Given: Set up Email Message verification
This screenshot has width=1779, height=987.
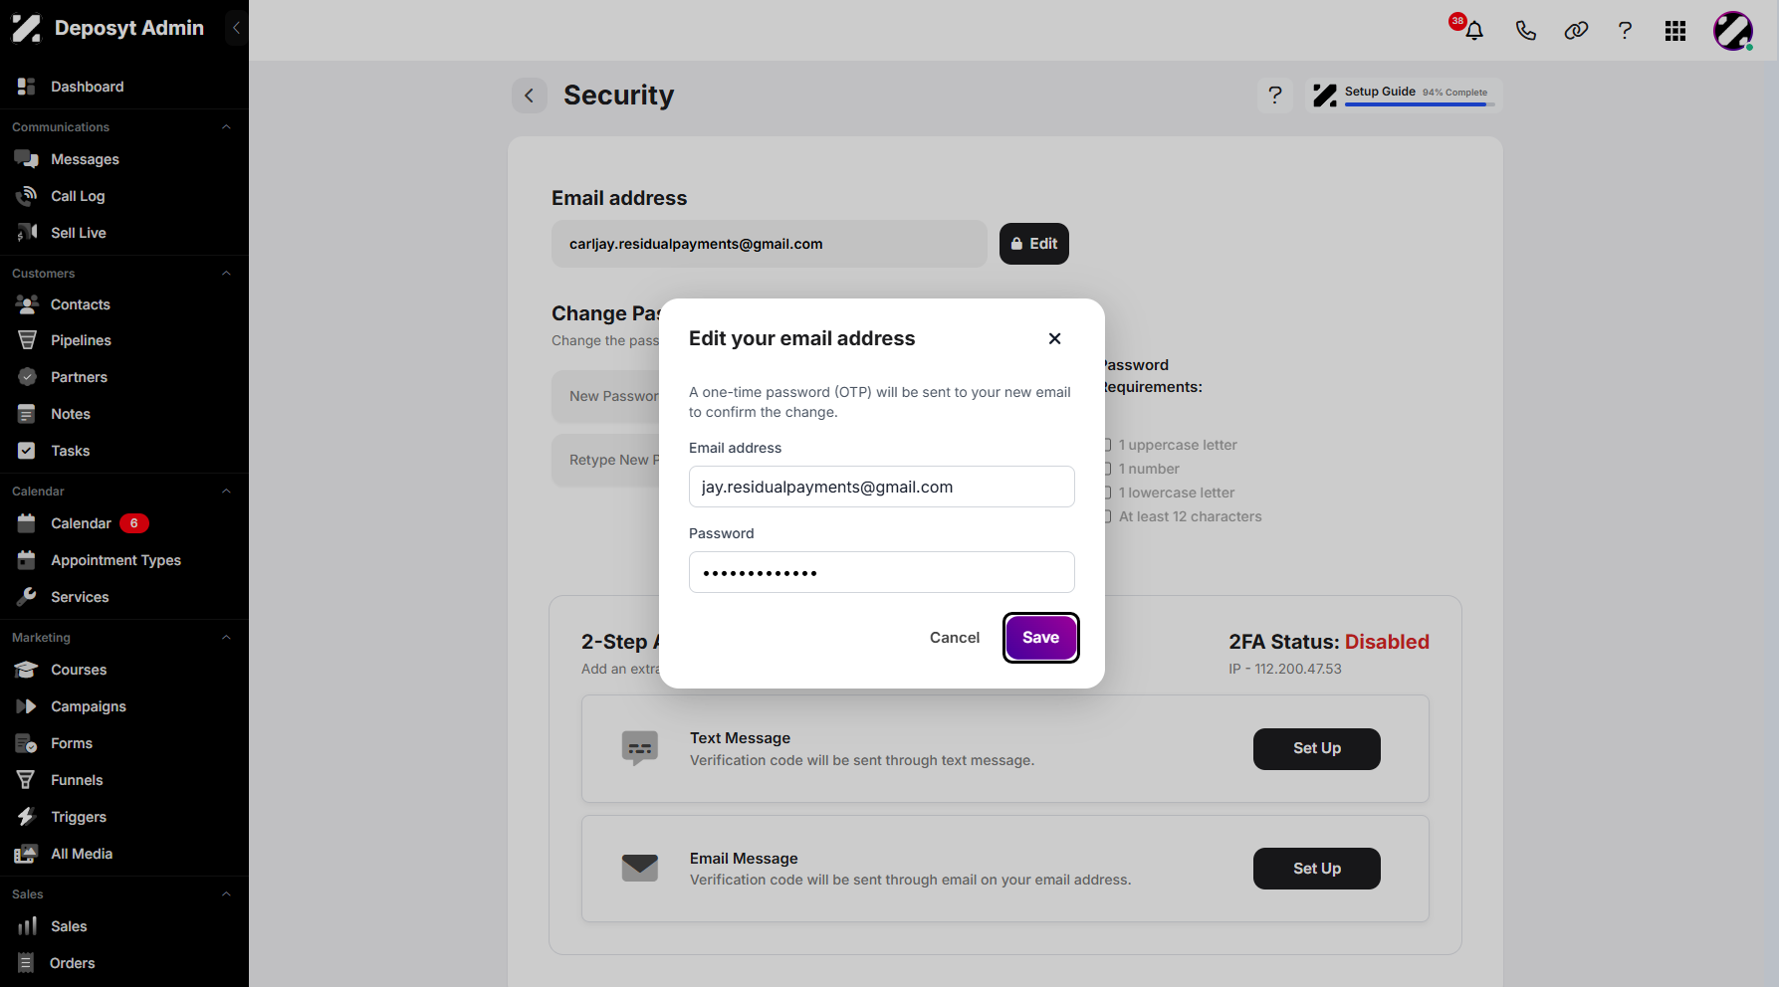Looking at the screenshot, I should tap(1316, 869).
